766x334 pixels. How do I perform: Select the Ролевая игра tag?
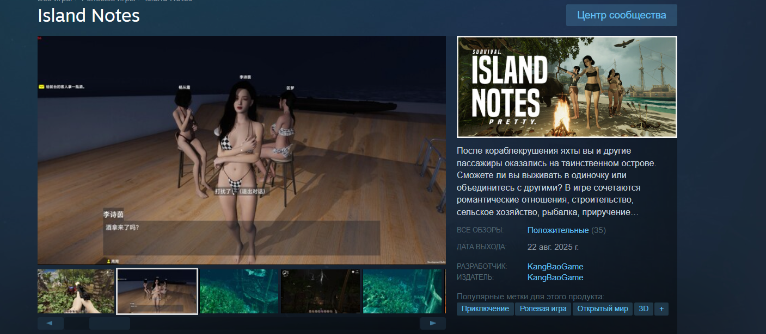[x=543, y=309]
